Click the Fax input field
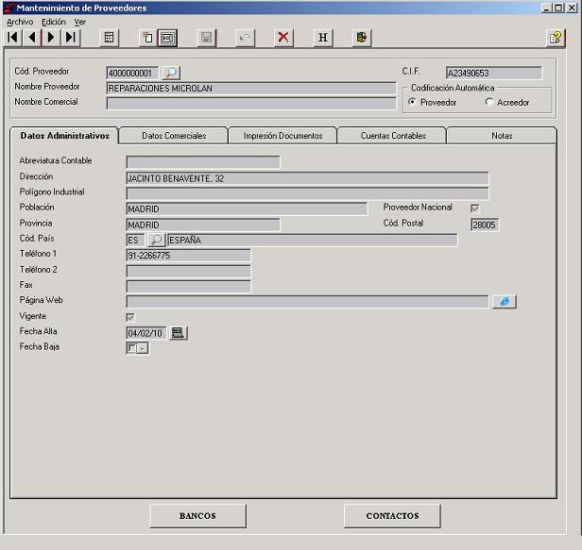The height and width of the screenshot is (550, 582). 189,287
